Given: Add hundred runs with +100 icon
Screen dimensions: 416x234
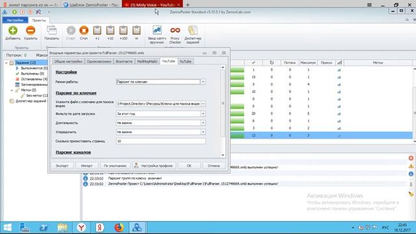Looking at the screenshot, I should [x=123, y=31].
